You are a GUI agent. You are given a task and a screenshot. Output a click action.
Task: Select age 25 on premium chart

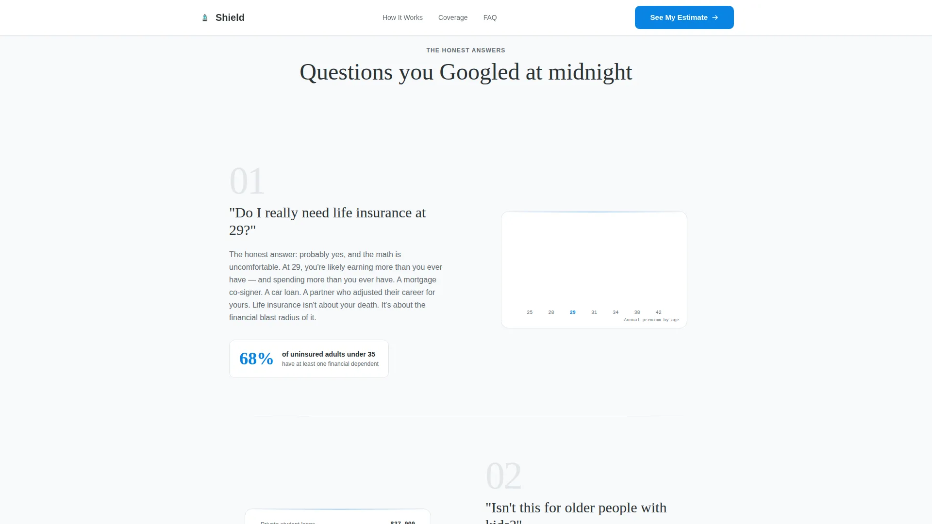pos(530,312)
